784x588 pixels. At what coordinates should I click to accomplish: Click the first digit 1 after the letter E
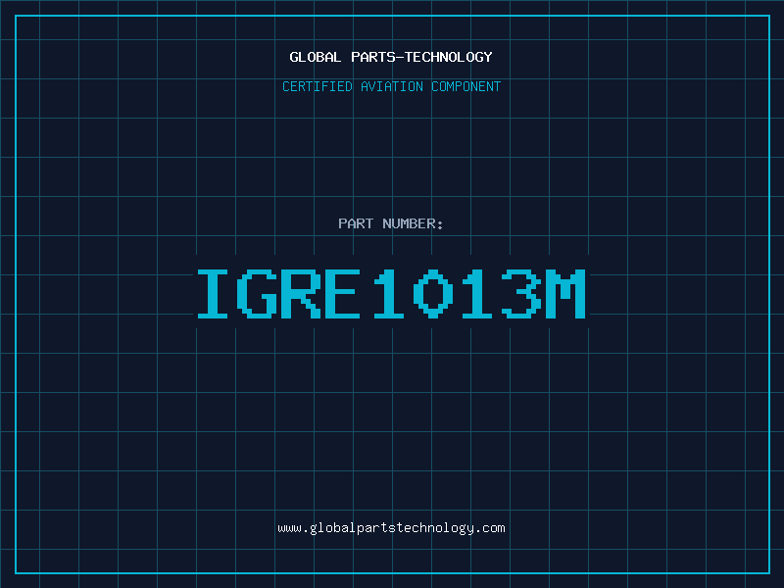coord(388,293)
